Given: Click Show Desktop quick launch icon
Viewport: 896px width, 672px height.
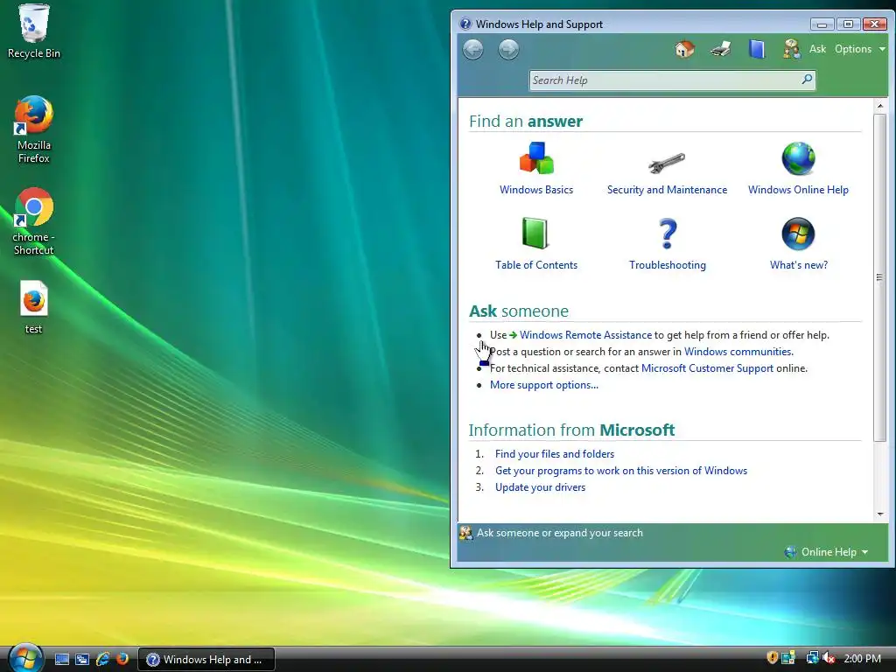Looking at the screenshot, I should tap(62, 660).
